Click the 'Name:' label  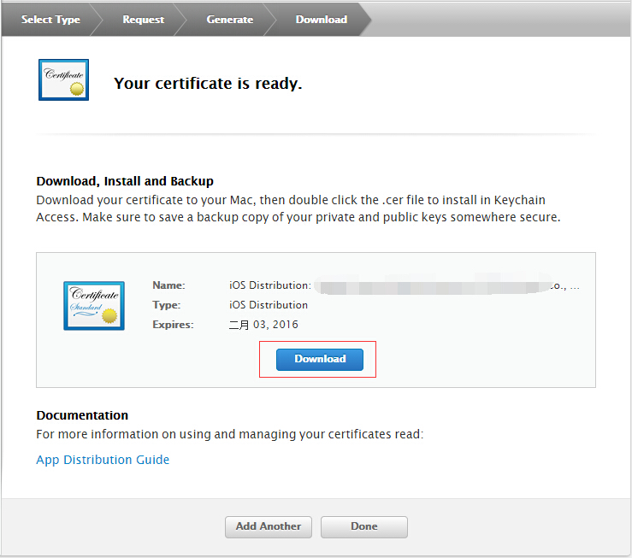(x=168, y=285)
